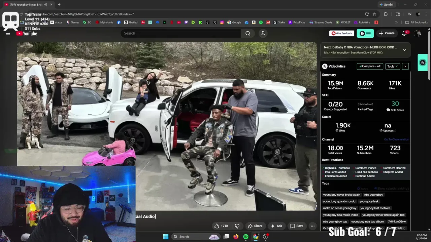Share the video

(255, 226)
